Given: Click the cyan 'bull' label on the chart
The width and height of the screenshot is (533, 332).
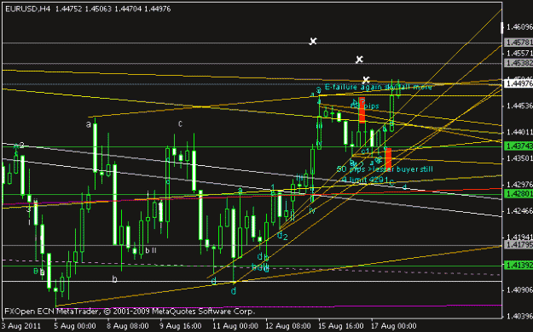Looking at the screenshot, I should tap(260, 267).
